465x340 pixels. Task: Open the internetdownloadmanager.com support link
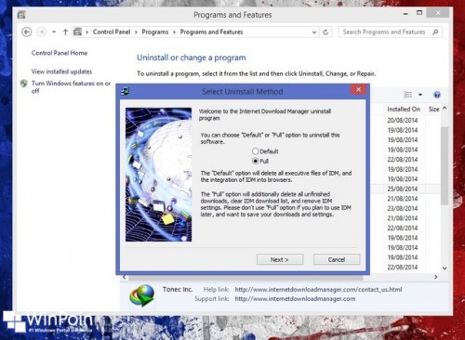[295, 299]
